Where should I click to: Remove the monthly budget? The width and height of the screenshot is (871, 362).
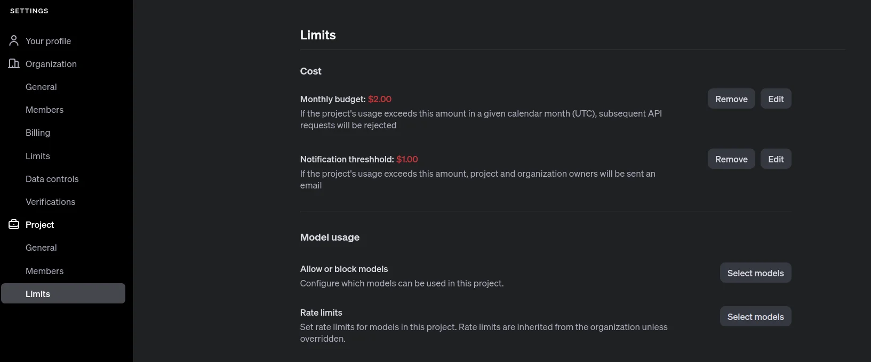coord(731,98)
